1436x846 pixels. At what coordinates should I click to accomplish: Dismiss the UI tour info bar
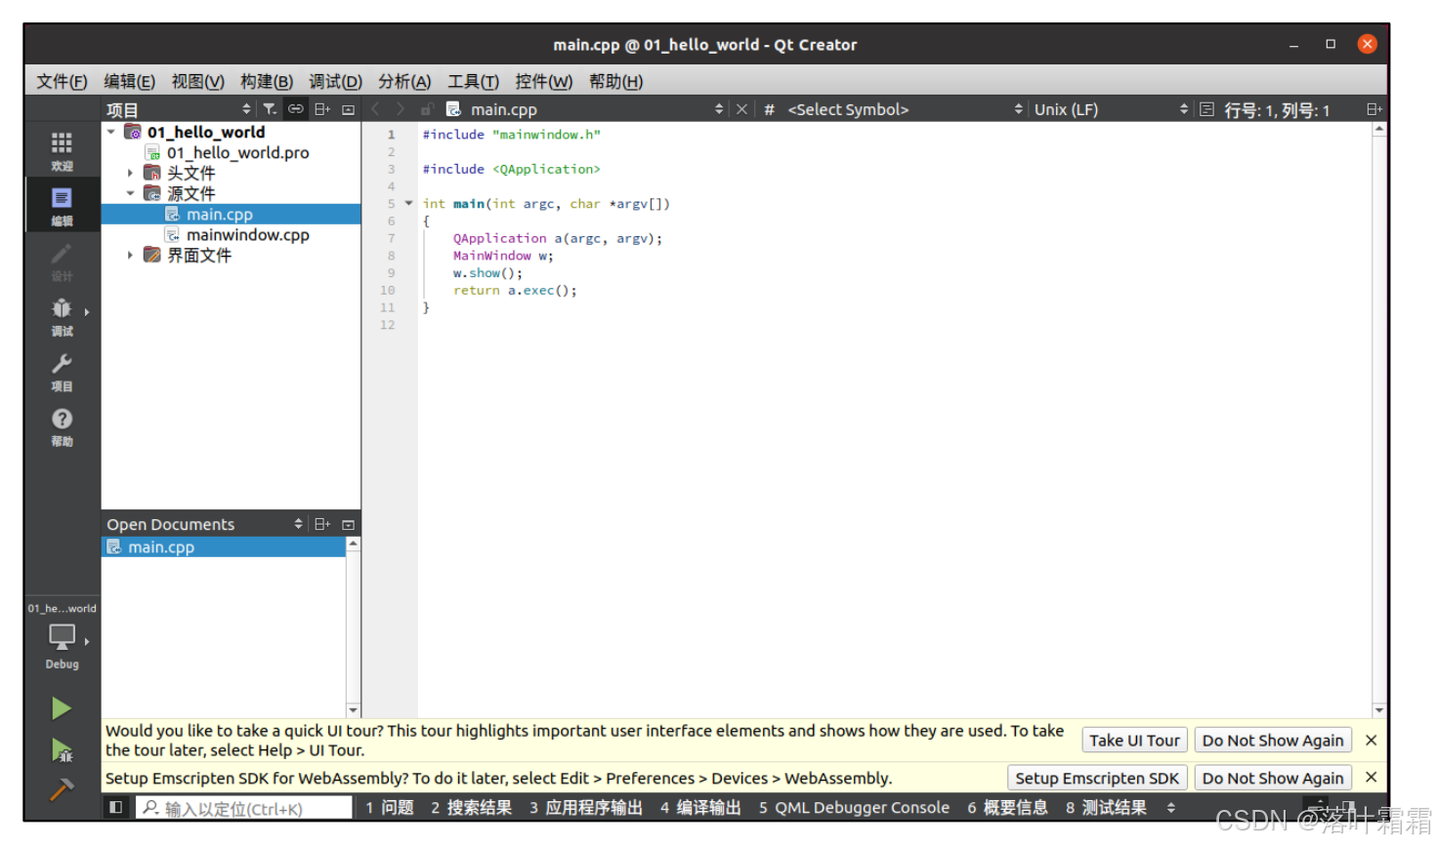(1371, 741)
